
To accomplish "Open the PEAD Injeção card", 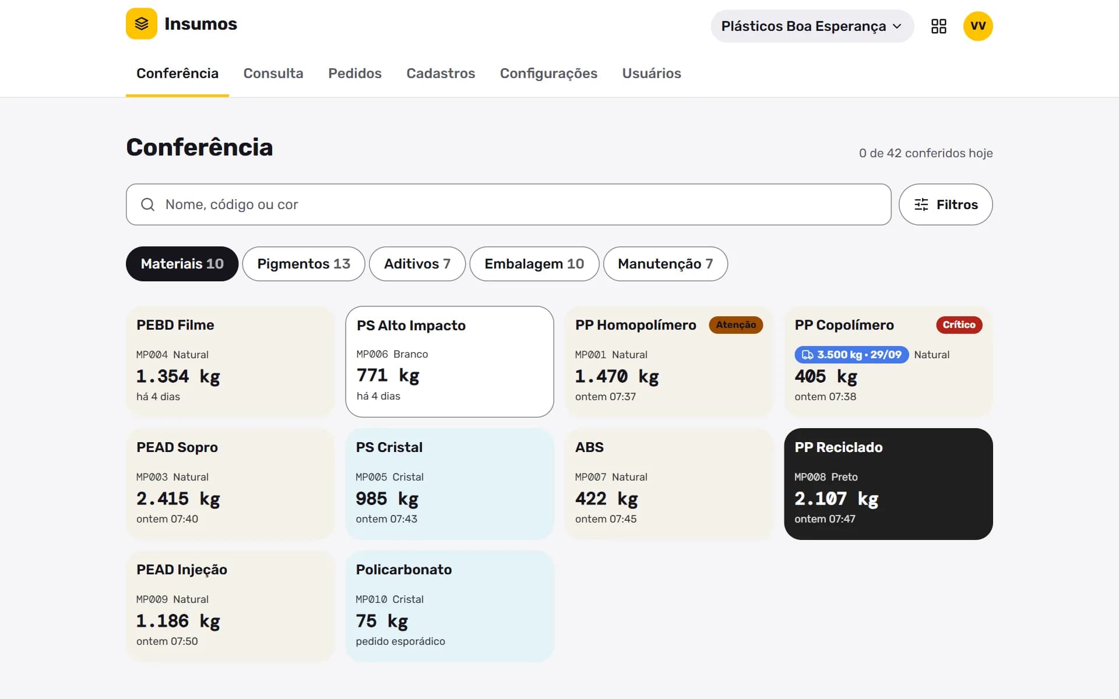I will click(x=230, y=606).
